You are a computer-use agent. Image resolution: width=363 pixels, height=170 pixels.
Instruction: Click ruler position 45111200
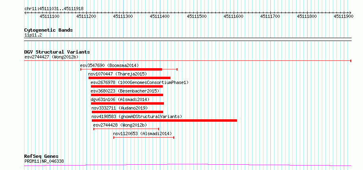86,16
